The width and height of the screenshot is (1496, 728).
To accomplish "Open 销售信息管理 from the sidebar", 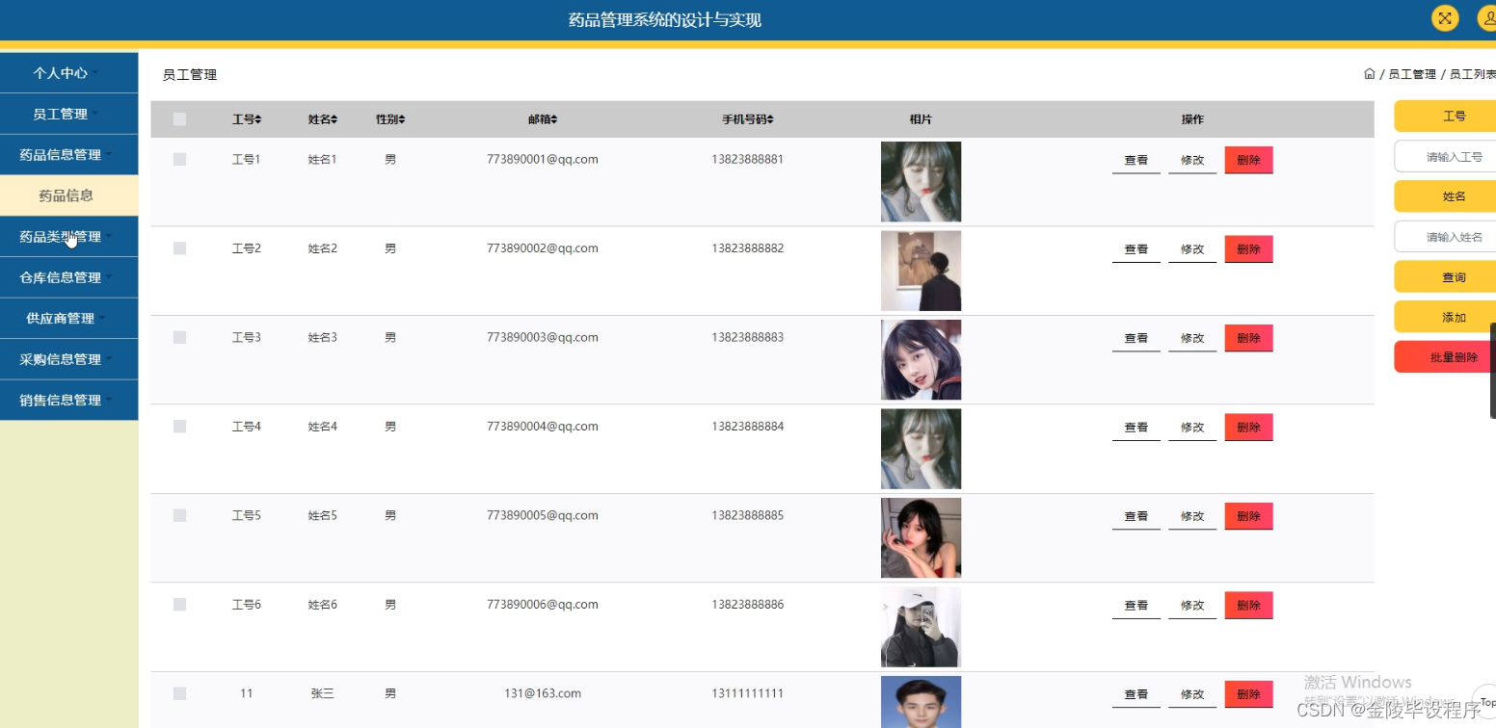I will click(x=68, y=399).
